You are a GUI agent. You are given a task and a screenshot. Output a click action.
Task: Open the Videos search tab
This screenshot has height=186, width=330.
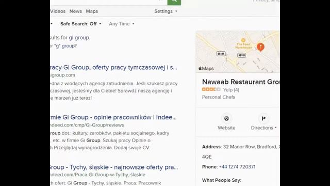pos(58,11)
